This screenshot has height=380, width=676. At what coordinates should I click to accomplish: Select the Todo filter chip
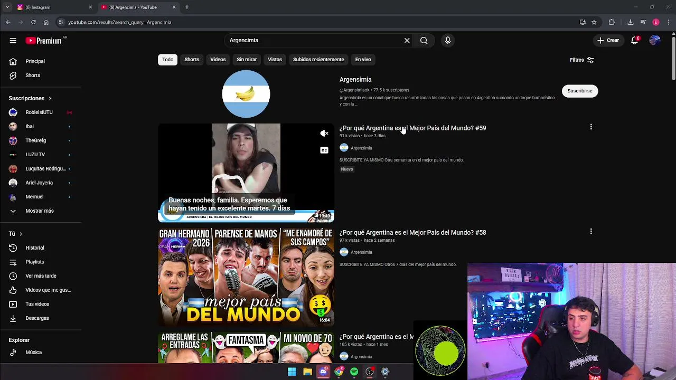point(167,60)
